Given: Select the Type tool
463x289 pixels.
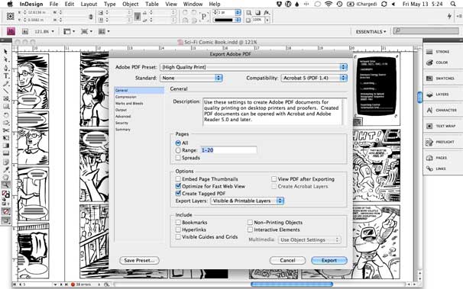Looking at the screenshot, I should click(5, 75).
